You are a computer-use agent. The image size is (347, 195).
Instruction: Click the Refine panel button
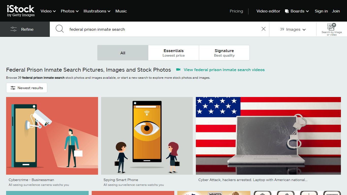click(25, 29)
